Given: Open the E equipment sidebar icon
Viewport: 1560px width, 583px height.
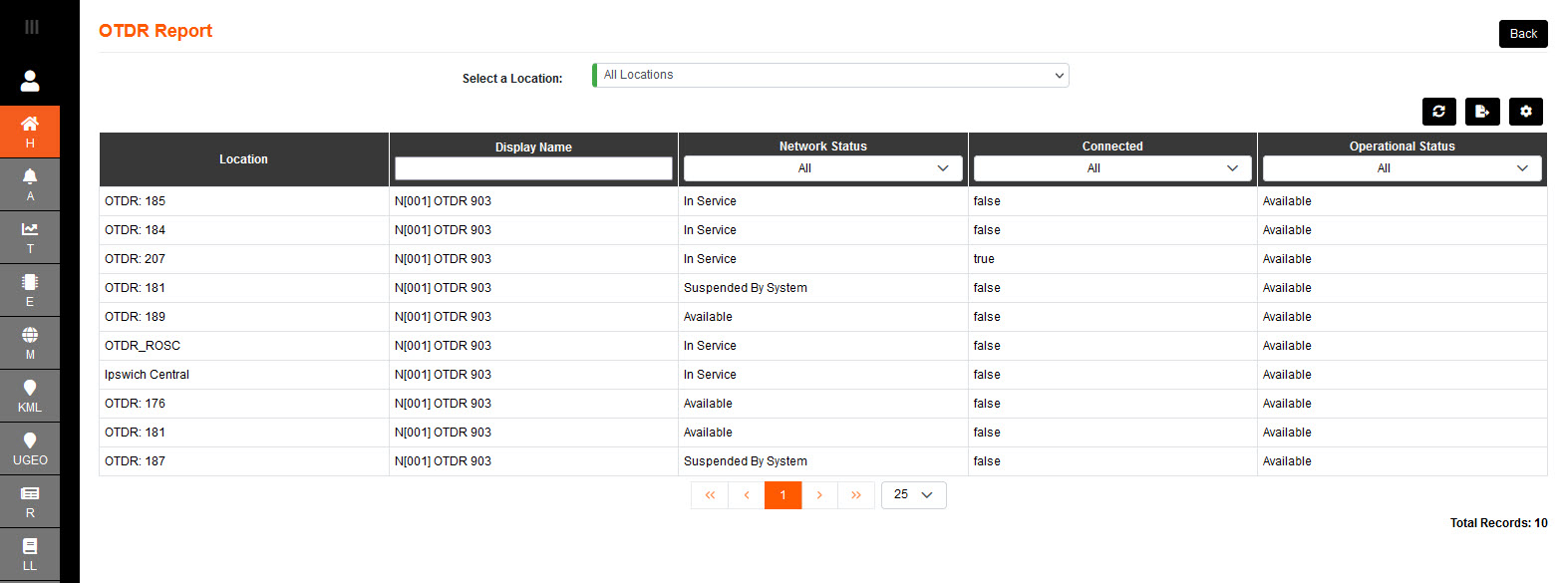Looking at the screenshot, I should point(30,289).
